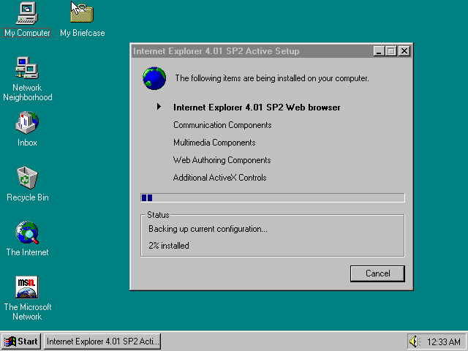Click the arrow marker beside Web browser item

(x=159, y=107)
